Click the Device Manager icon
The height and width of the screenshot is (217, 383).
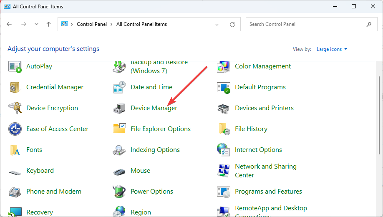(x=119, y=108)
